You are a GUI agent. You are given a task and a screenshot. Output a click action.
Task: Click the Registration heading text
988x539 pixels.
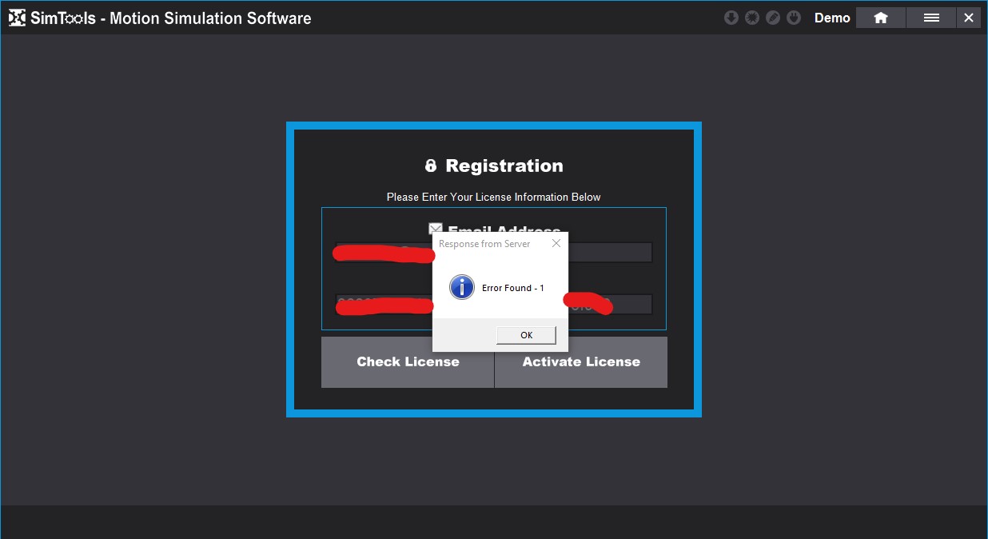(x=504, y=166)
